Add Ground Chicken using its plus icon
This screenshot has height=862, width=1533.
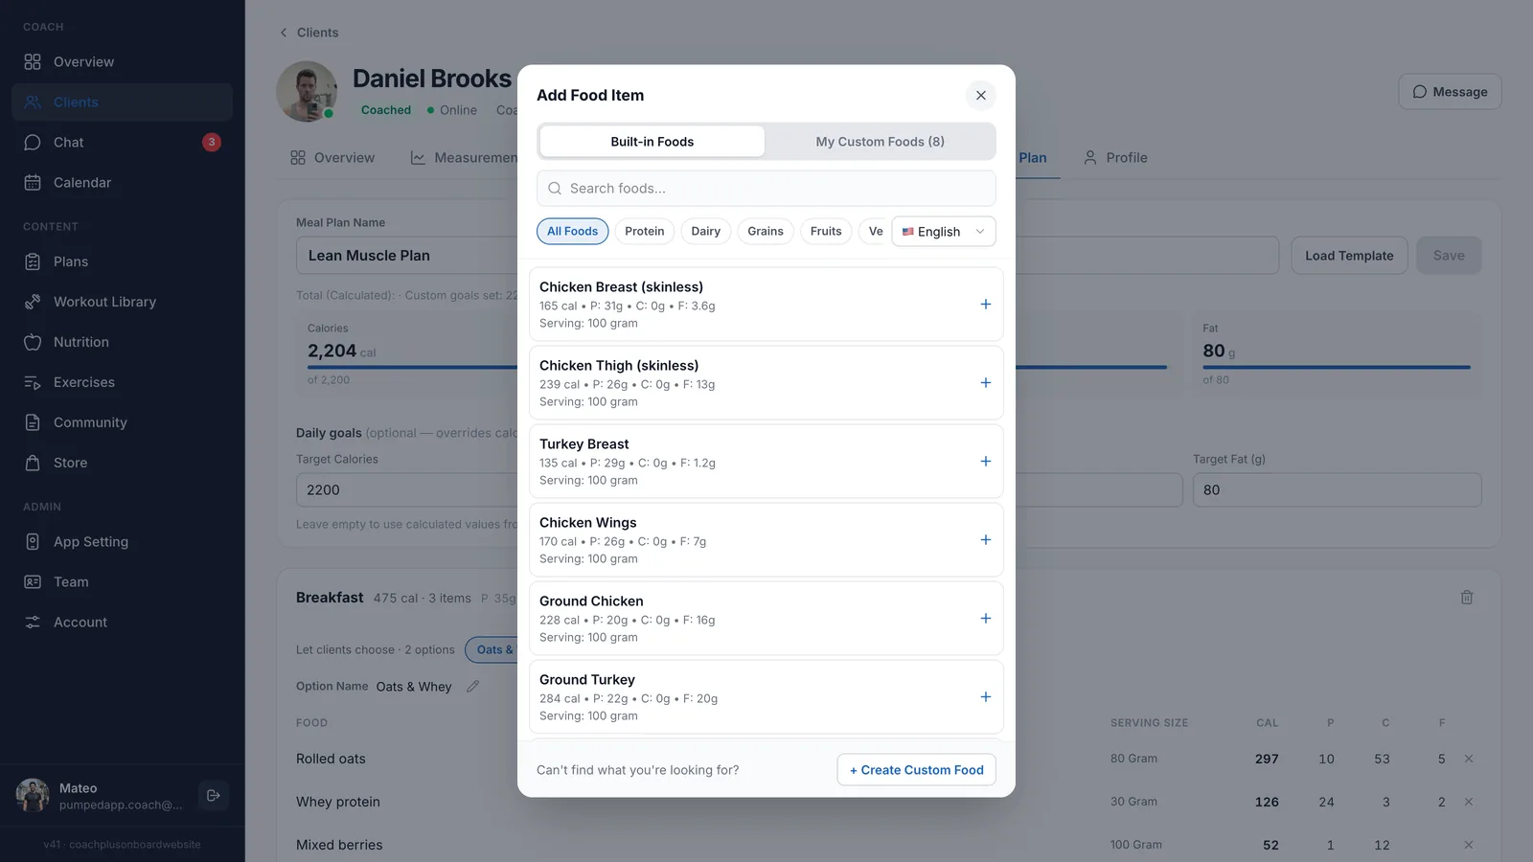[985, 619]
